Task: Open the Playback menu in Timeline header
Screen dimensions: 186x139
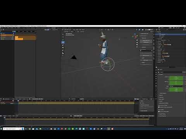Action: (5, 116)
